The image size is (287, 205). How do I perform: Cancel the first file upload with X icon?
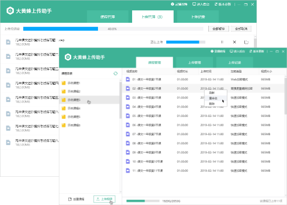click(x=234, y=42)
